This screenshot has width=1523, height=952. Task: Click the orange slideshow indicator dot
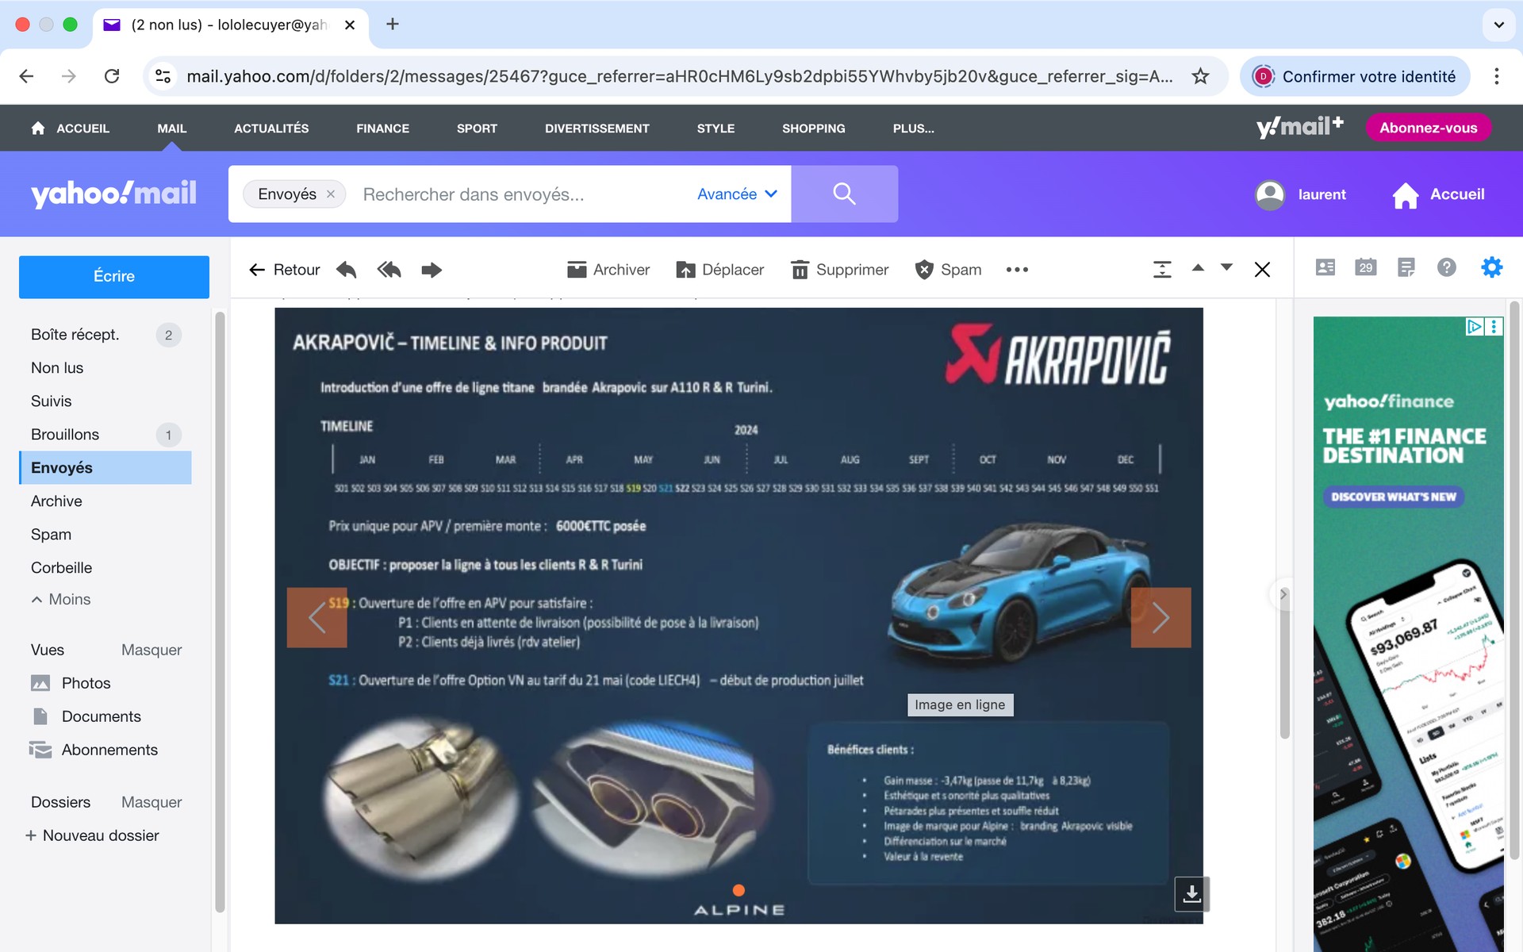click(738, 890)
